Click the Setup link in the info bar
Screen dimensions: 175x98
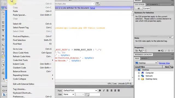[x=92, y=8]
